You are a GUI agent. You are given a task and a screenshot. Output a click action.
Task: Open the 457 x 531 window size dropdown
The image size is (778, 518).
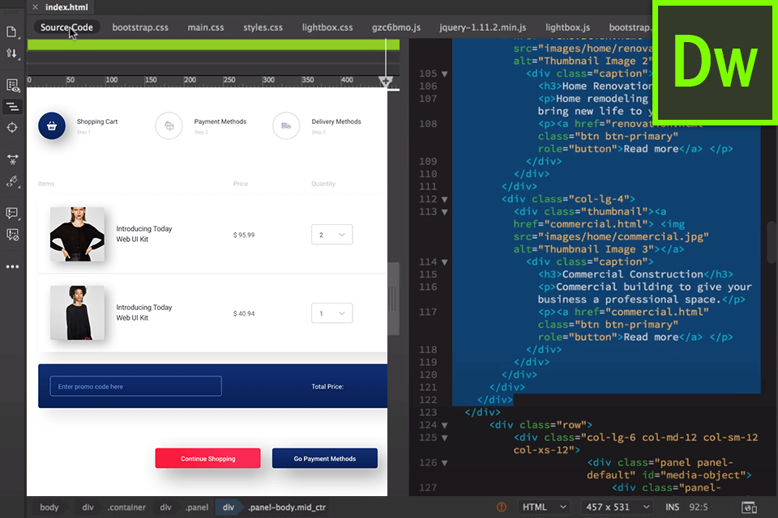(617, 507)
